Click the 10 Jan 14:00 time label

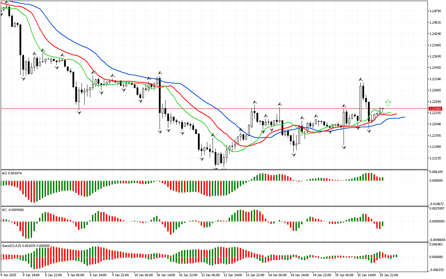pyautogui.click(x=166, y=275)
